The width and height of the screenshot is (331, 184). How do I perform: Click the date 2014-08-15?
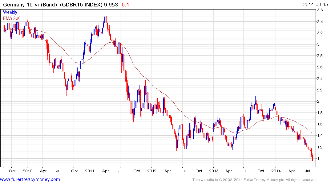(x=315, y=5)
